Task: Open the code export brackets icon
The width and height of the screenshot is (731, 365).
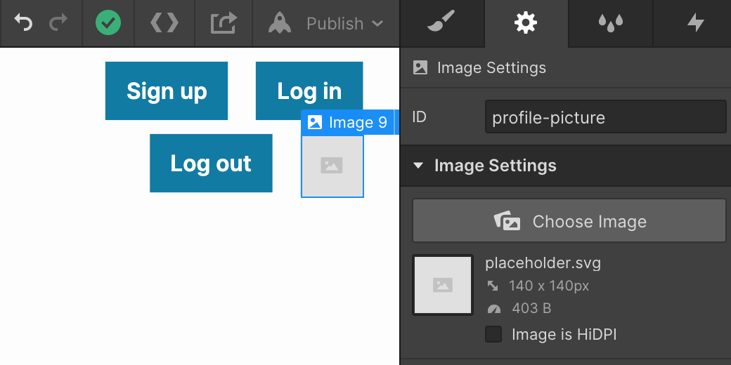Action: pos(164,22)
